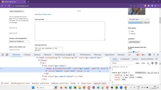Toggle computed styles sidebar icon
The height and width of the screenshot is (90, 161).
(x=156, y=63)
